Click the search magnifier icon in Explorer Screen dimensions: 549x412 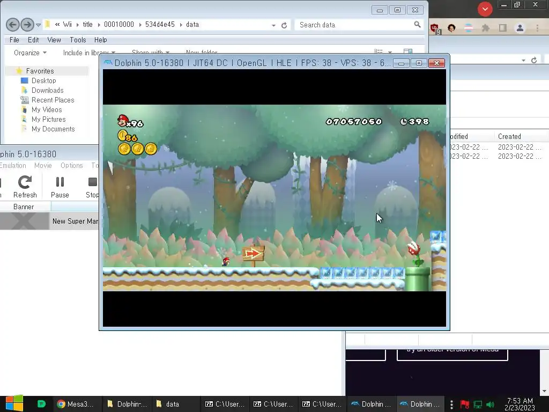pos(417,25)
